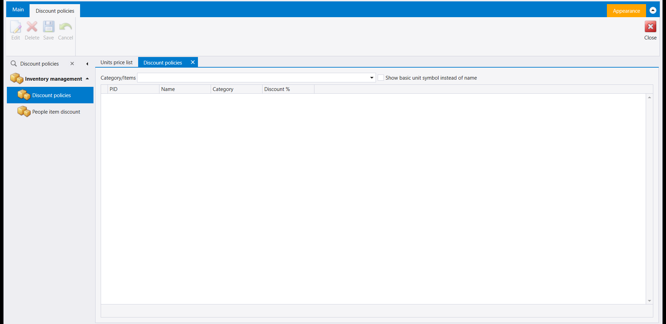Click the grid scrollbar up arrow
666x324 pixels.
coord(650,97)
